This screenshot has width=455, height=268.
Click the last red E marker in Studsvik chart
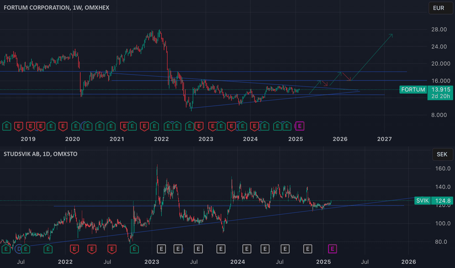pyautogui.click(x=112, y=249)
